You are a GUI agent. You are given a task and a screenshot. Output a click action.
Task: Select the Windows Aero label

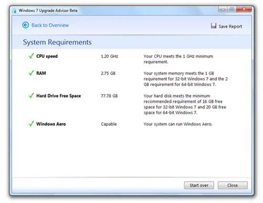[51, 124]
